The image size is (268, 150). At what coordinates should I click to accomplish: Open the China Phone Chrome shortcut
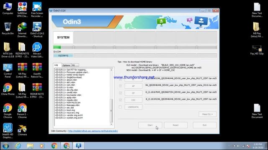[8, 89]
